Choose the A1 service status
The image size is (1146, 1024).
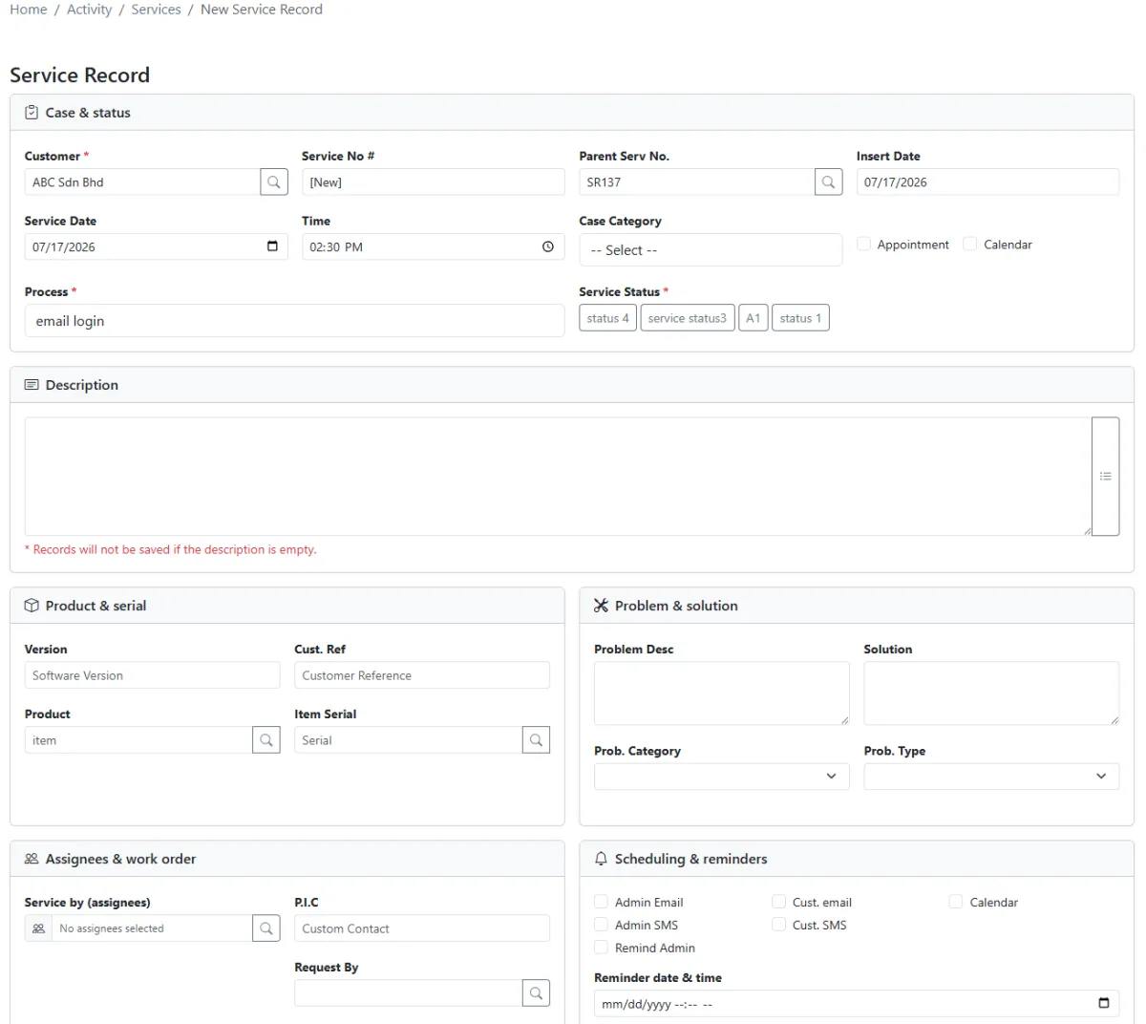coord(753,318)
